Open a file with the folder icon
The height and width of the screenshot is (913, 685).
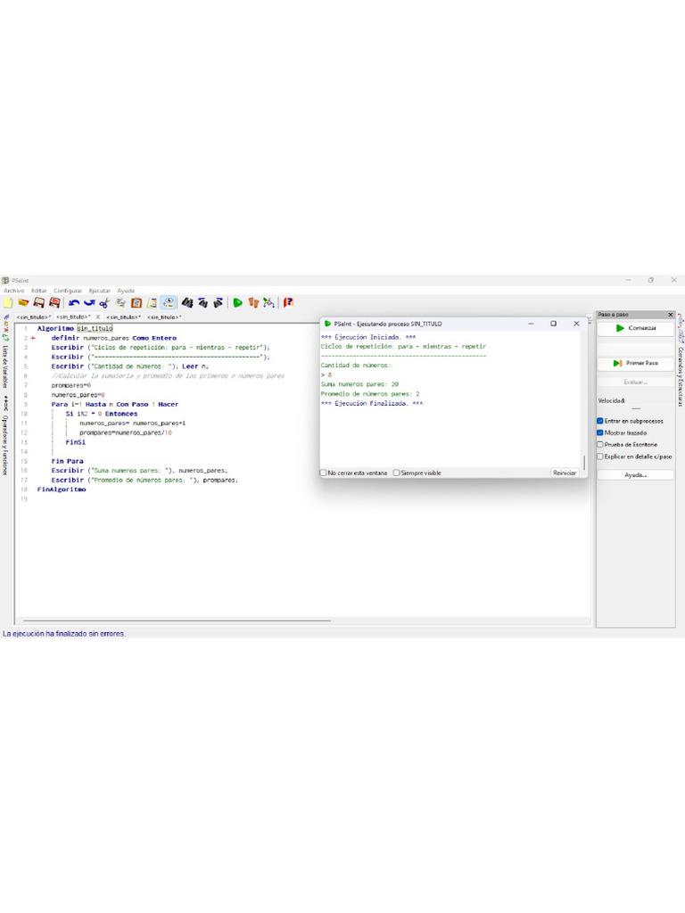[22, 303]
